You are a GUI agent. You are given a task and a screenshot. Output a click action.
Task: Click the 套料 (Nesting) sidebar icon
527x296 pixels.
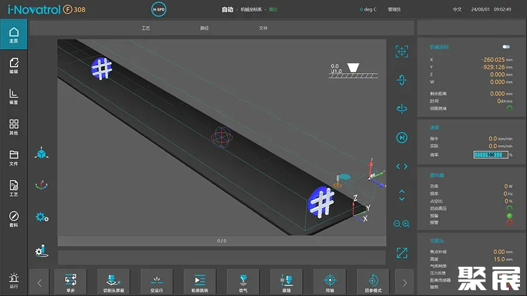tap(14, 219)
